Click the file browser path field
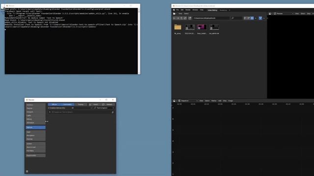Viewport: 314px width, 176px height. click(211, 18)
